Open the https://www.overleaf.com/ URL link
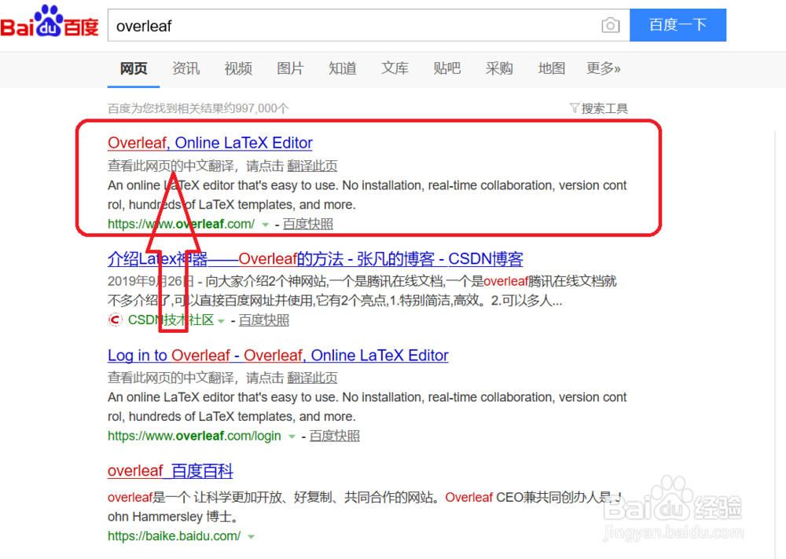Screen dimensions: 786x559 tap(181, 224)
